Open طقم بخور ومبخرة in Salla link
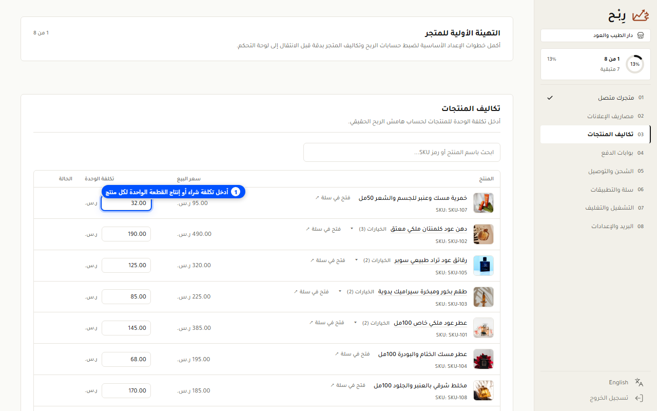The image size is (657, 411). pos(311,291)
